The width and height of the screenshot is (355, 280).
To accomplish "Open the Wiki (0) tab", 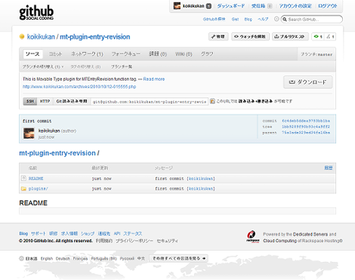I will 184,54.
